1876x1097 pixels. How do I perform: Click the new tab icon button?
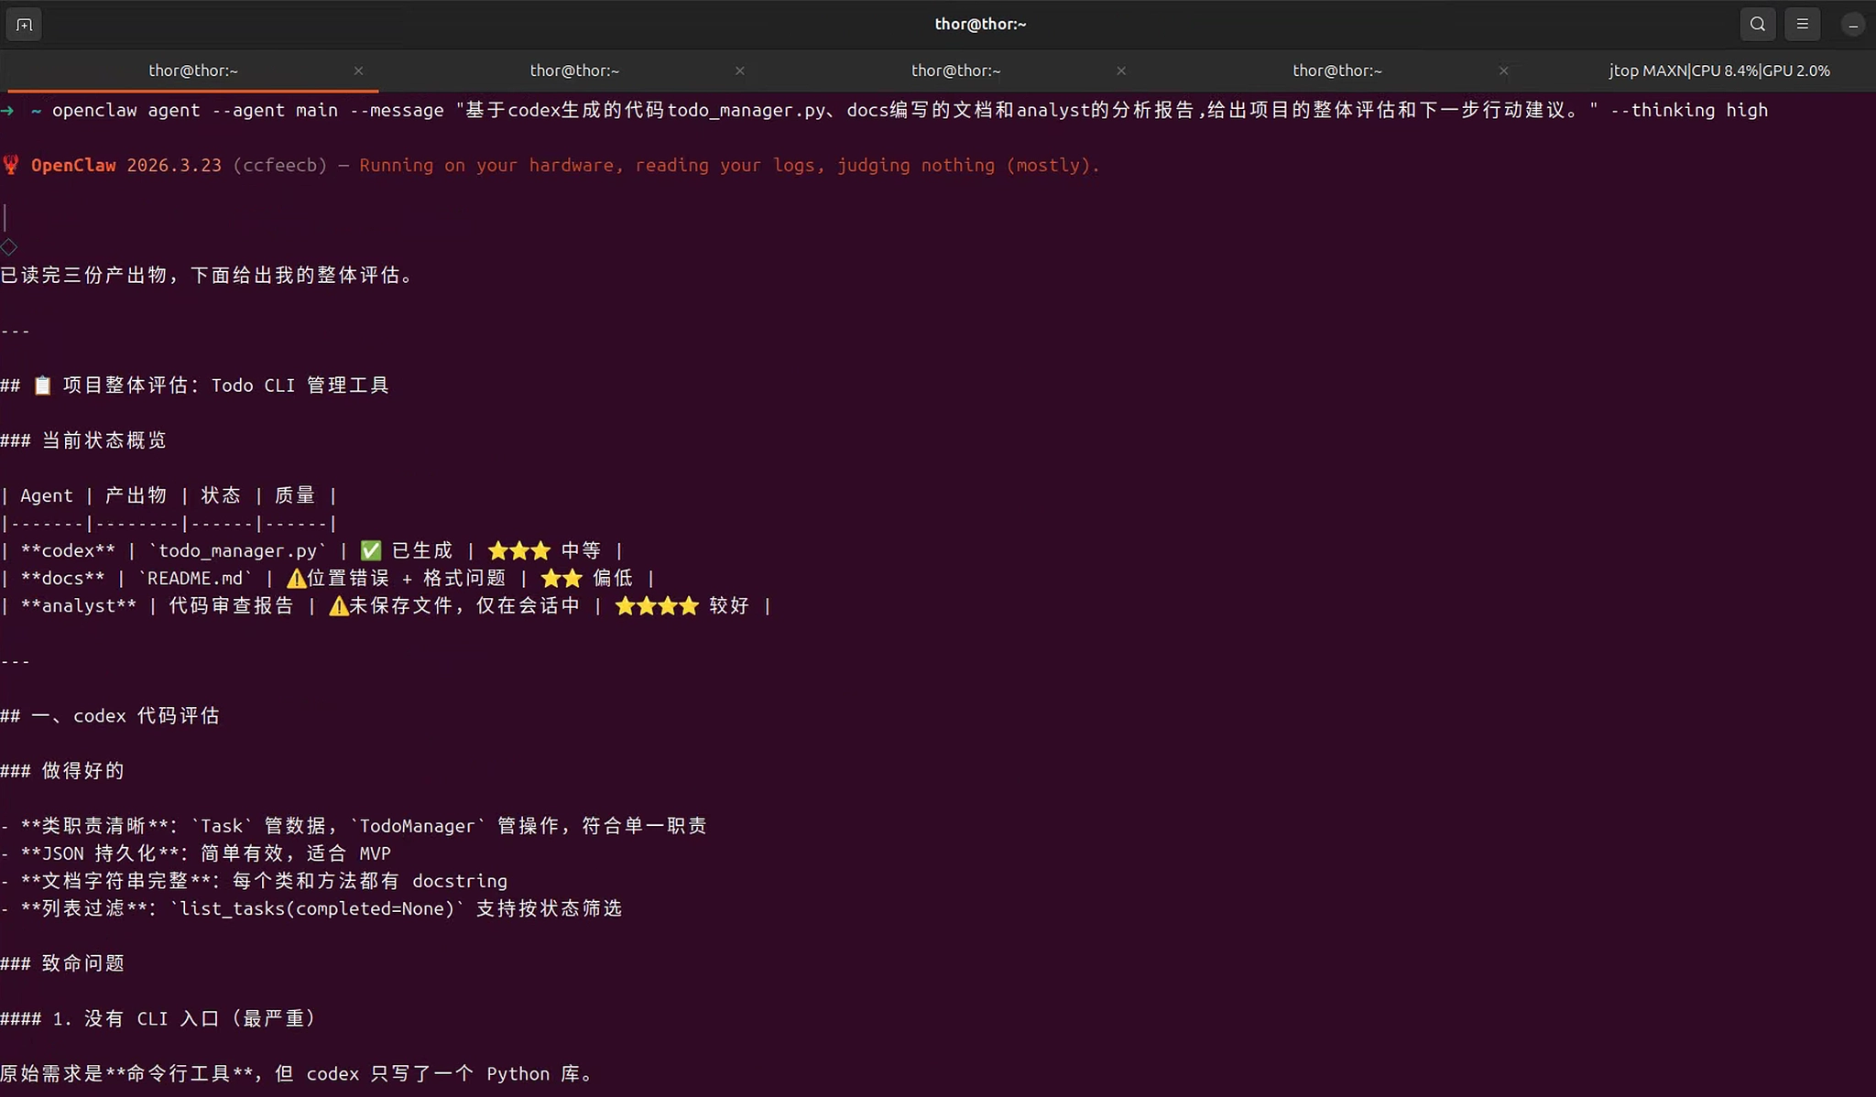coord(24,25)
